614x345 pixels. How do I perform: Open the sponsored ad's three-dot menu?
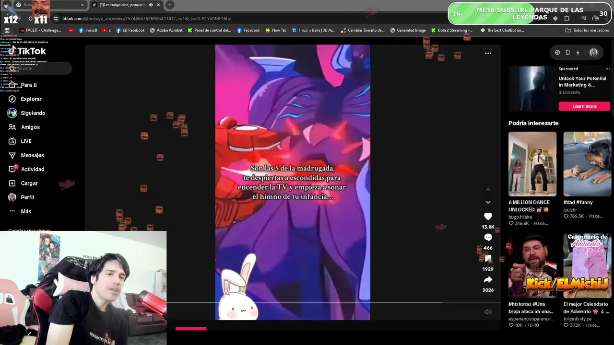607,69
